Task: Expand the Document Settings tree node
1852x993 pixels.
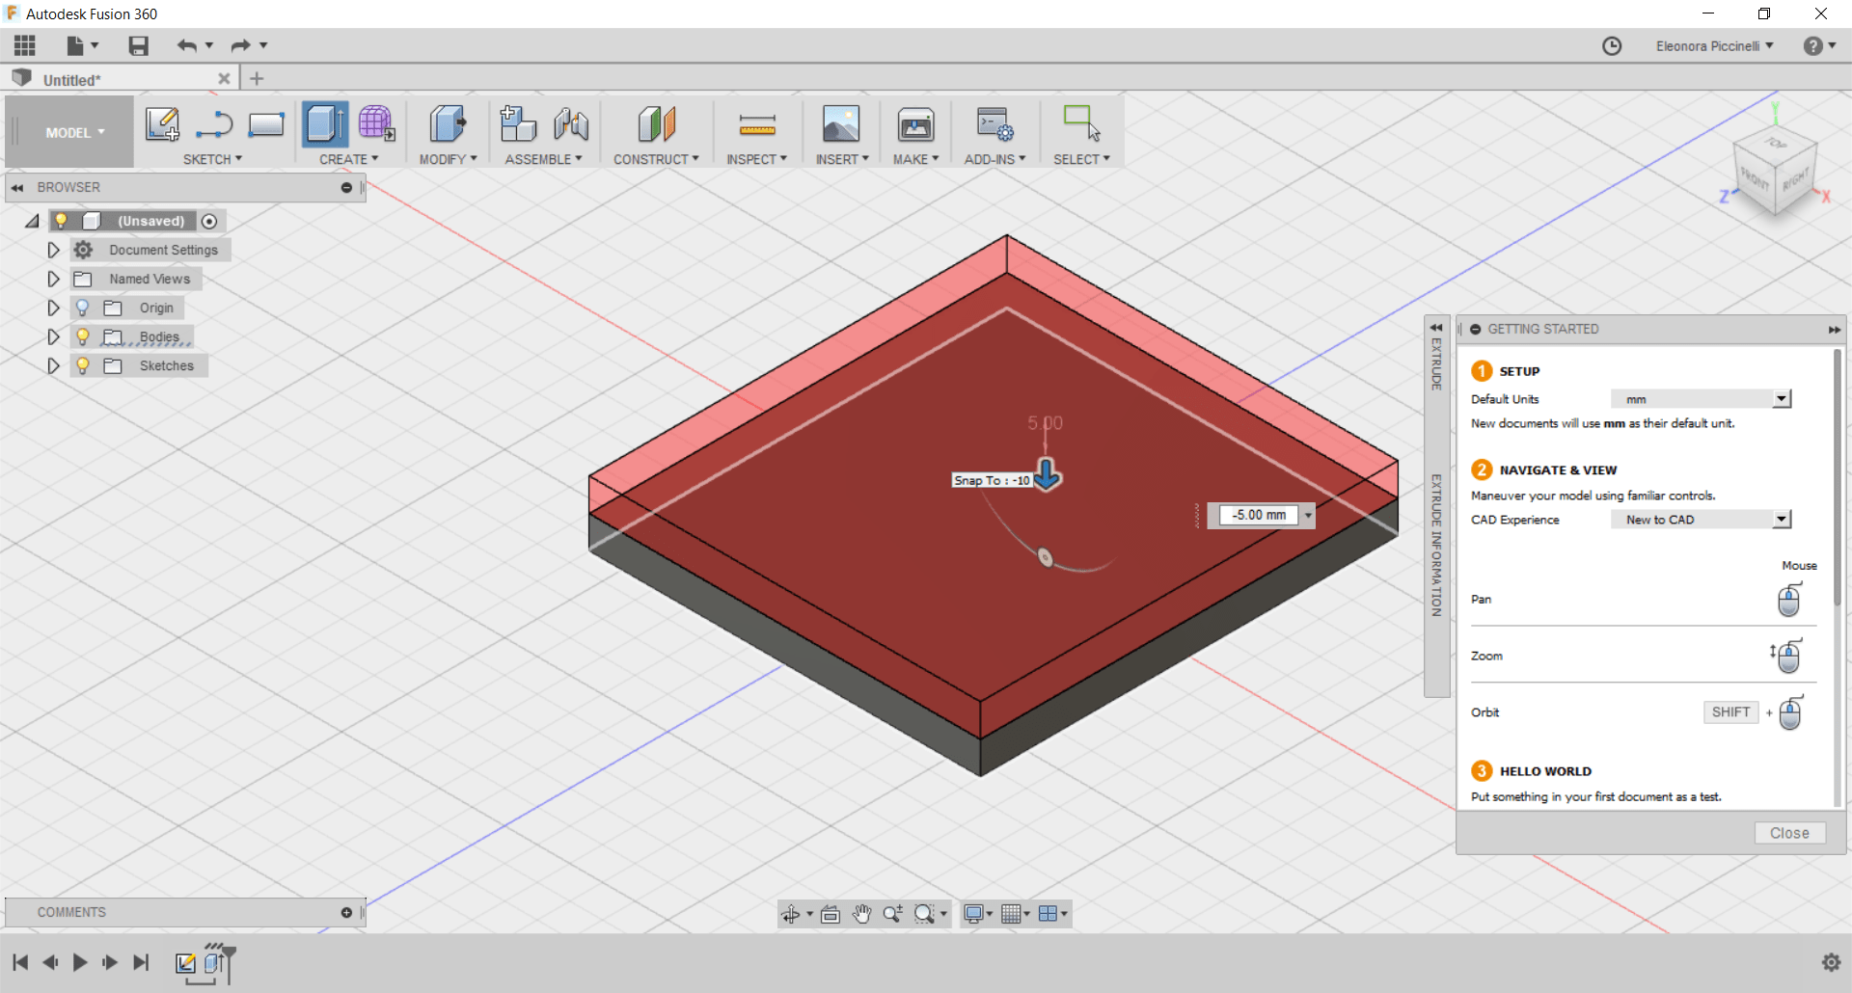Action: 54,250
